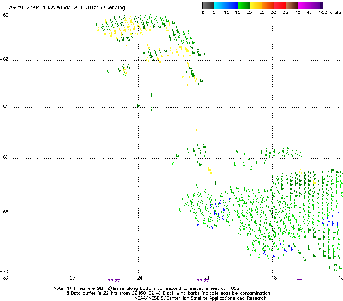
Task: Click the -60 latitude axis label
Action: point(4,15)
